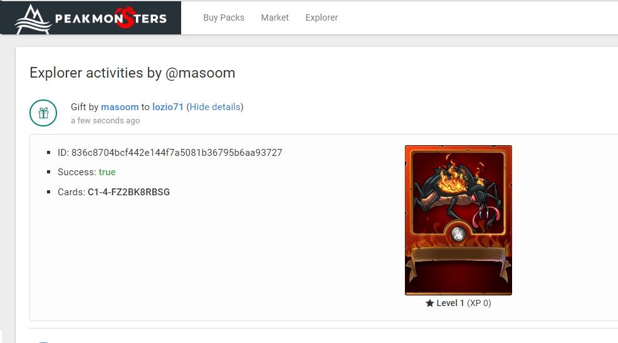Click the star icon beside Level 1
The height and width of the screenshot is (343, 618).
[429, 303]
